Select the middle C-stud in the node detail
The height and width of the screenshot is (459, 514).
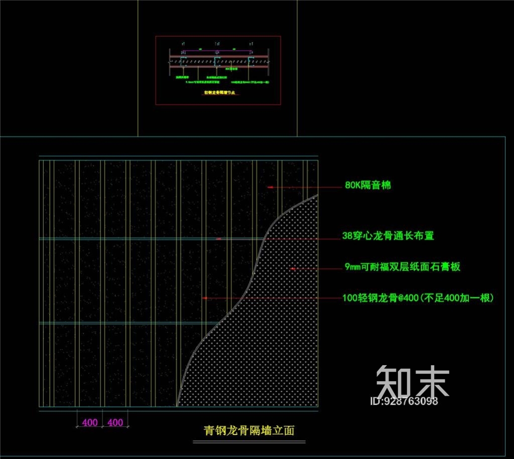coord(217,61)
